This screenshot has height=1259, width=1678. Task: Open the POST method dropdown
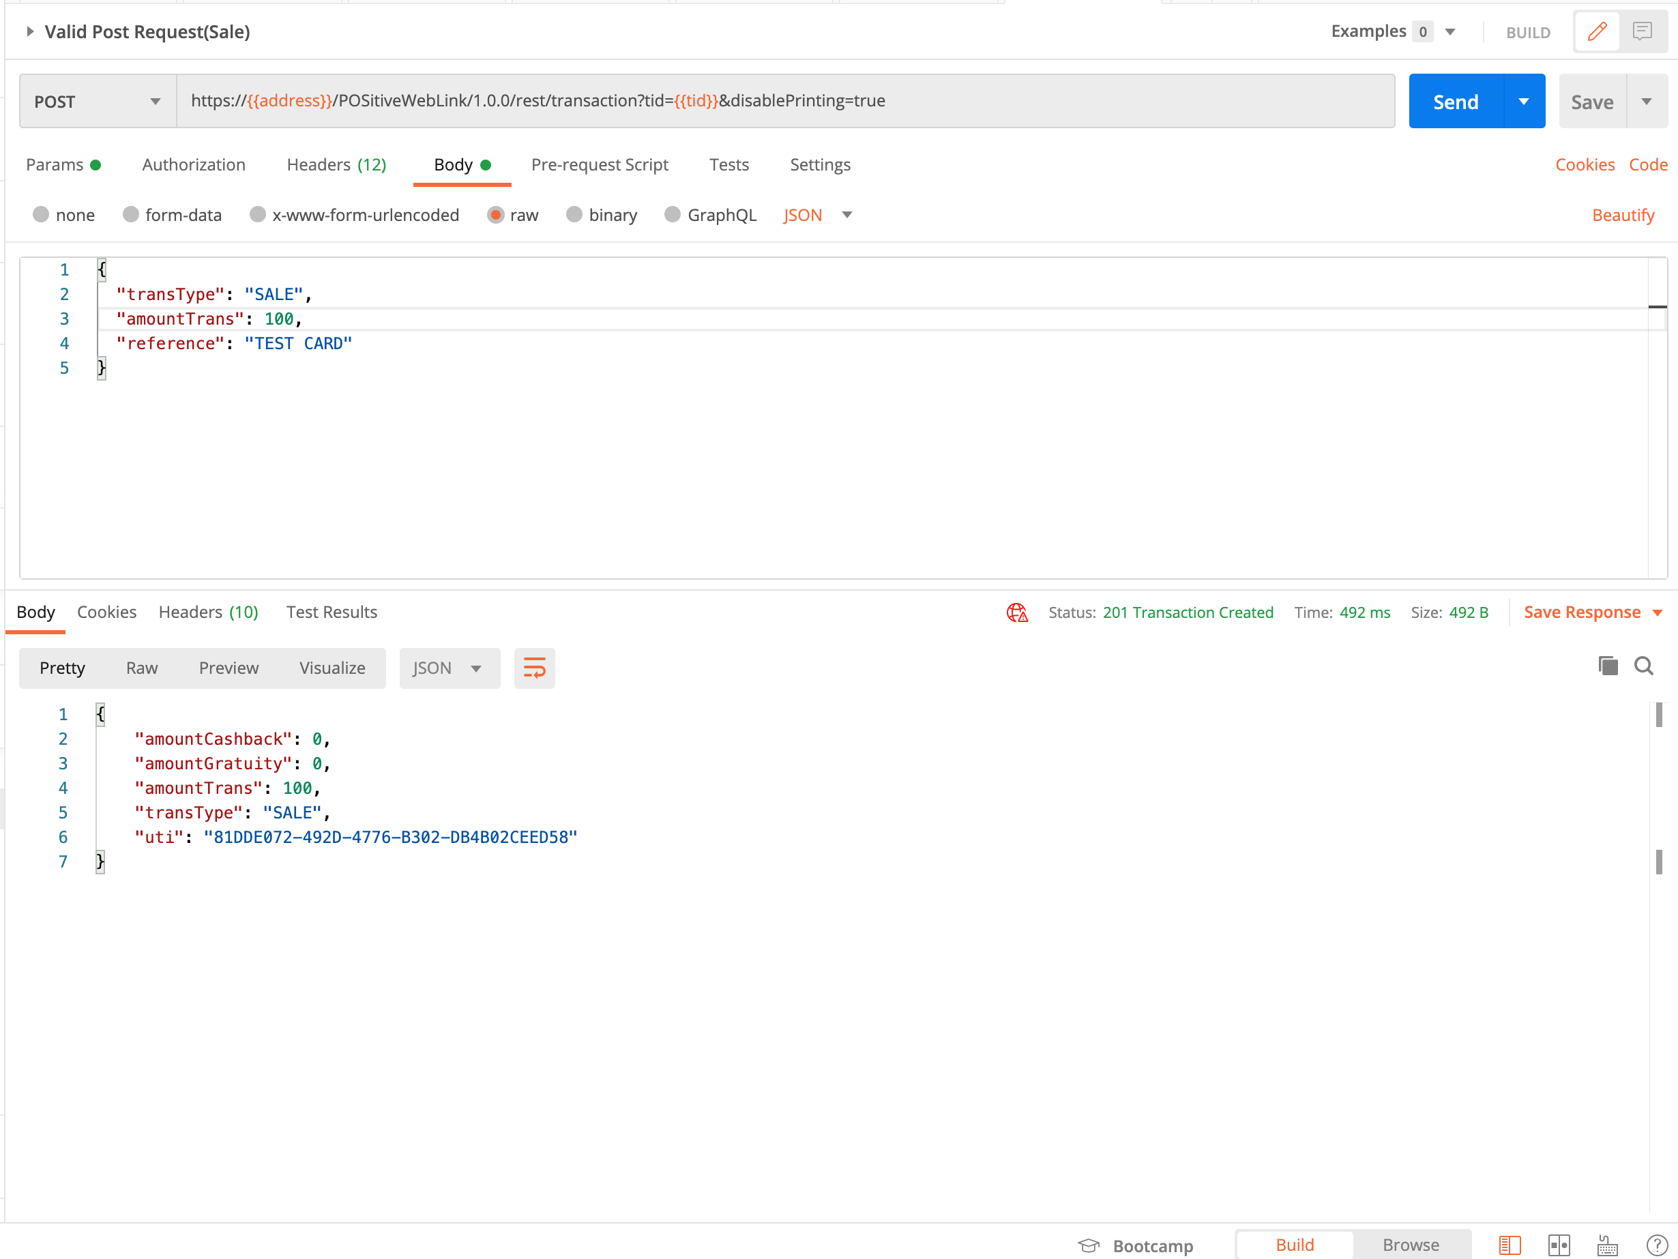coord(98,101)
